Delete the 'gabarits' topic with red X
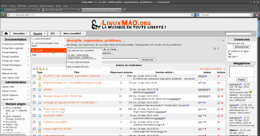 click(x=222, y=90)
